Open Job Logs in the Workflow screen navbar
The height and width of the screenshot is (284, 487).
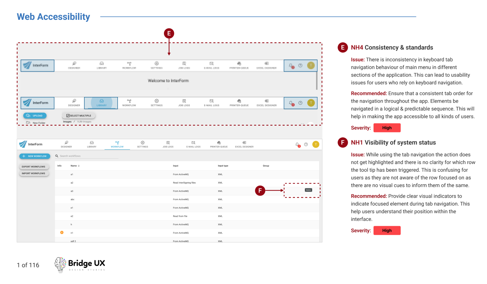coord(168,144)
